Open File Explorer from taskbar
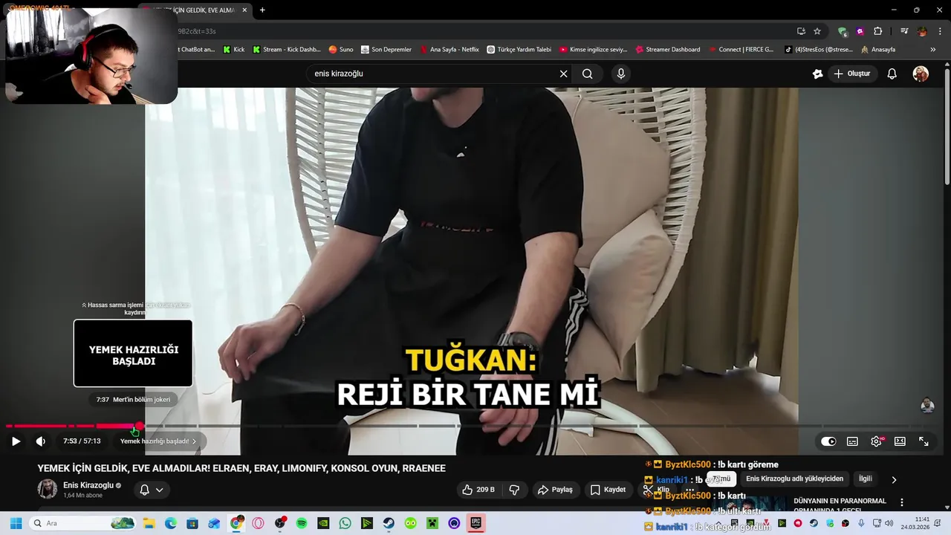This screenshot has width=951, height=535. point(149,523)
